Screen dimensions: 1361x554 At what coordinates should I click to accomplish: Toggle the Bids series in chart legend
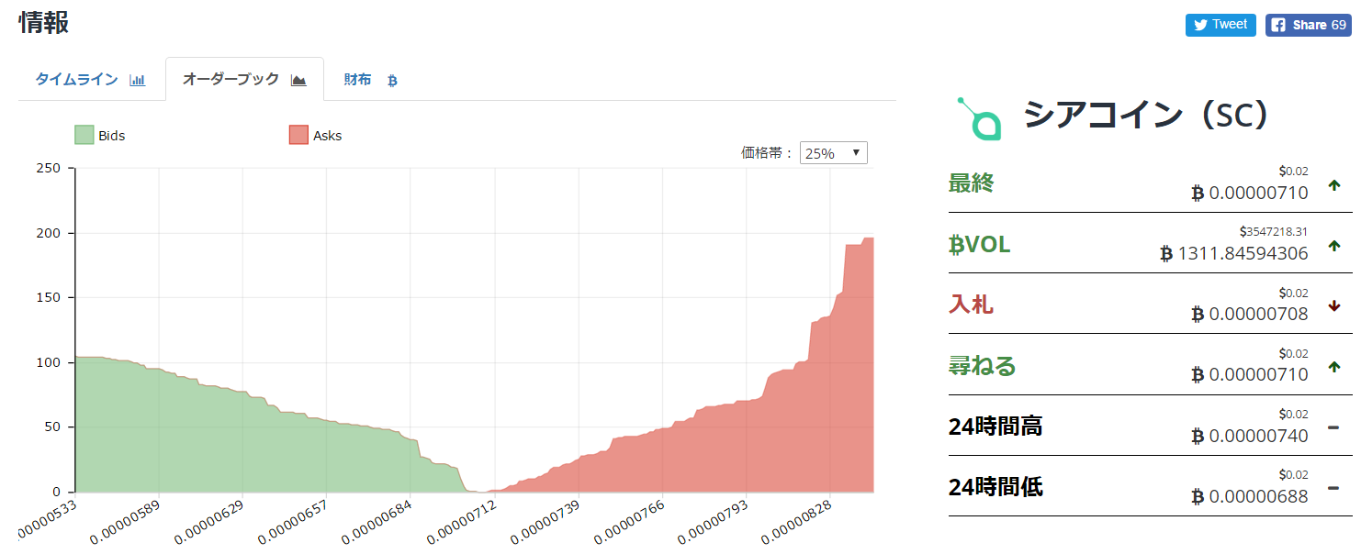pyautogui.click(x=111, y=136)
